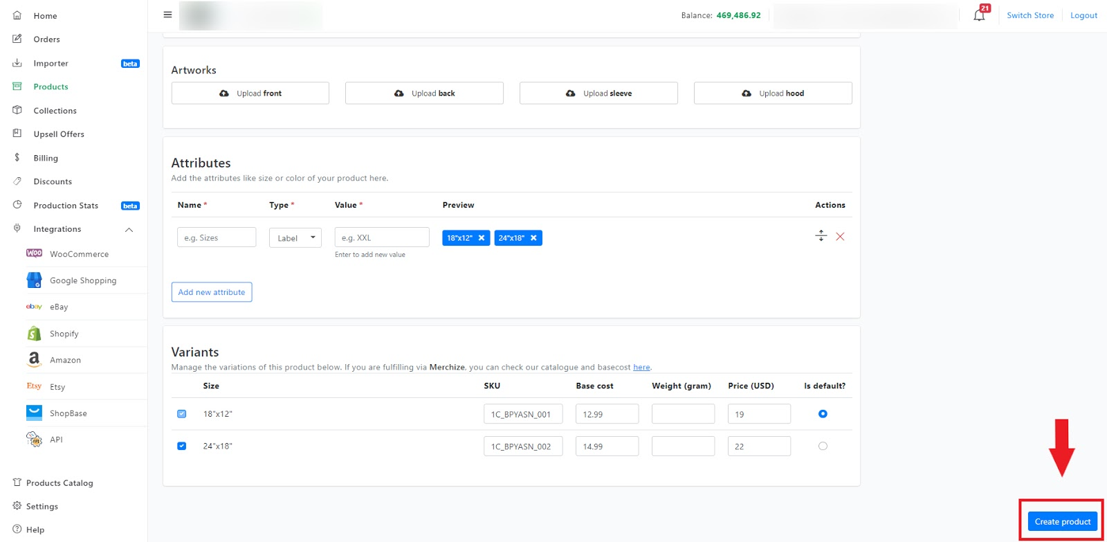The image size is (1107, 542).
Task: Click the Collections box icon
Action: coord(17,110)
